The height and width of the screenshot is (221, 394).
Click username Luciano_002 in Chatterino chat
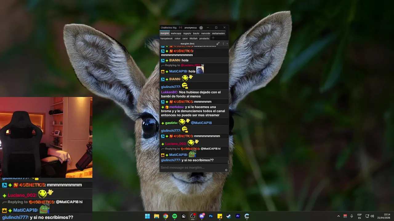coord(175,144)
